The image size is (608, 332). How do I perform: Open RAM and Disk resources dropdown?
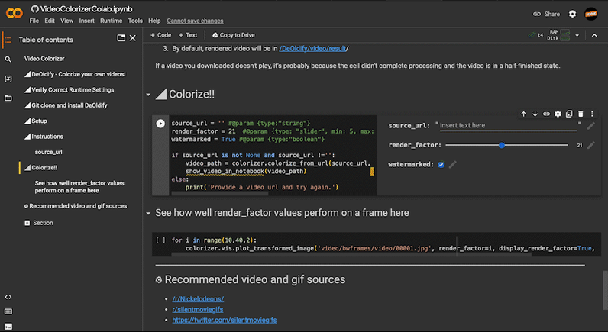[578, 35]
